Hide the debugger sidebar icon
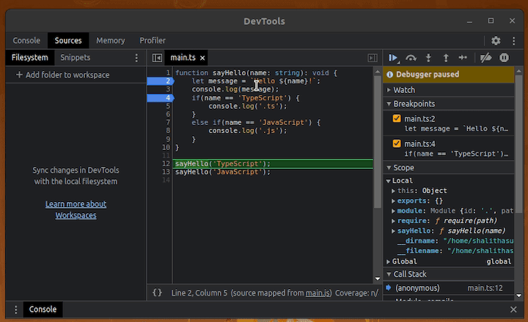Screen dimensions: 528x322 [373, 58]
